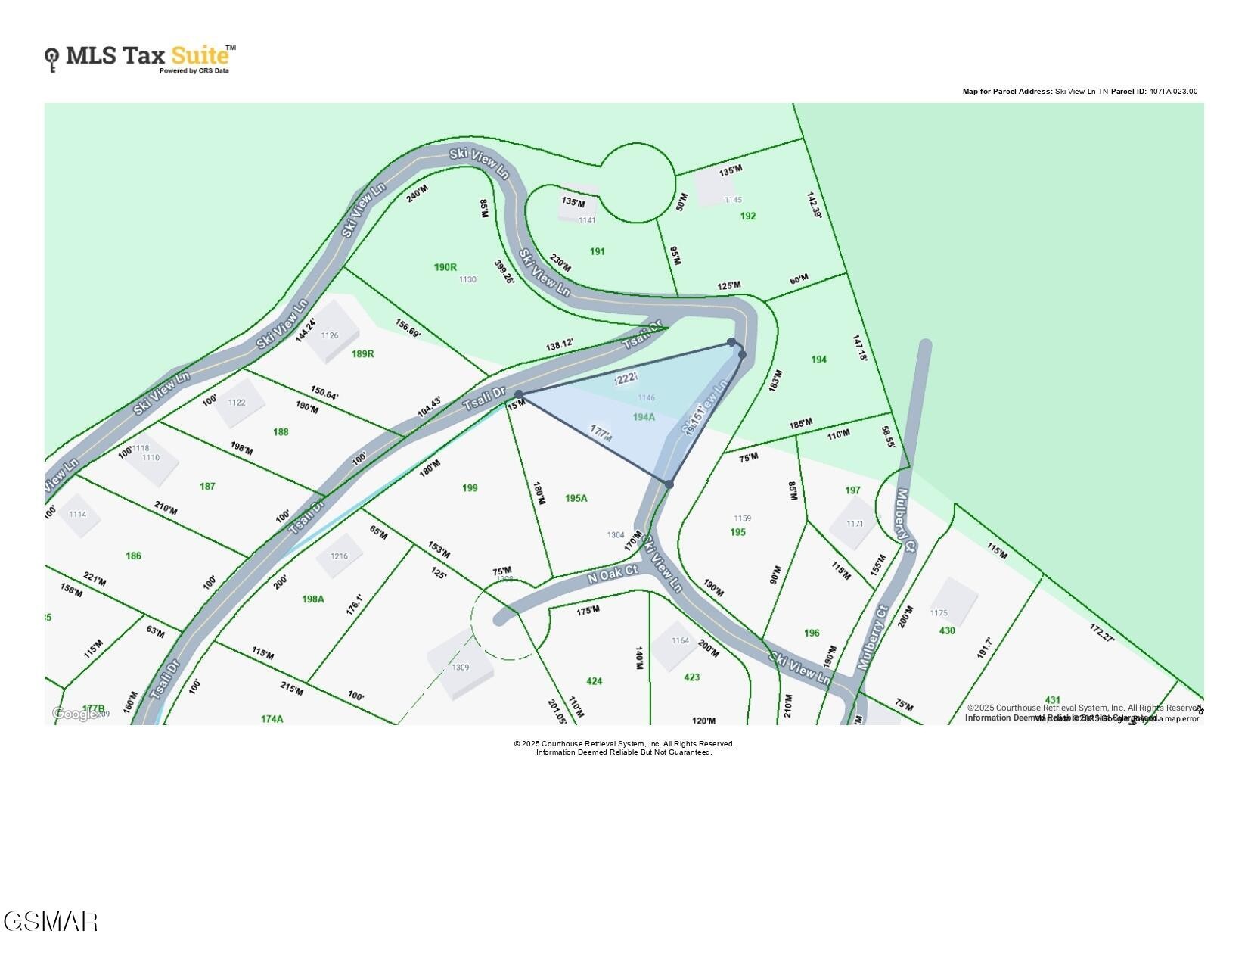Click lot number 174A
This screenshot has height=965, width=1248.
tap(272, 719)
